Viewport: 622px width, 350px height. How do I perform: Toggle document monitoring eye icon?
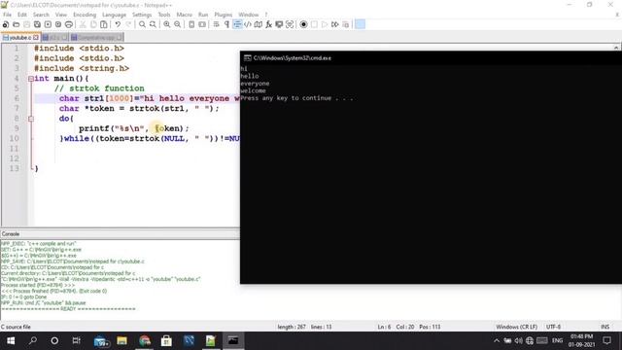tap(290, 24)
